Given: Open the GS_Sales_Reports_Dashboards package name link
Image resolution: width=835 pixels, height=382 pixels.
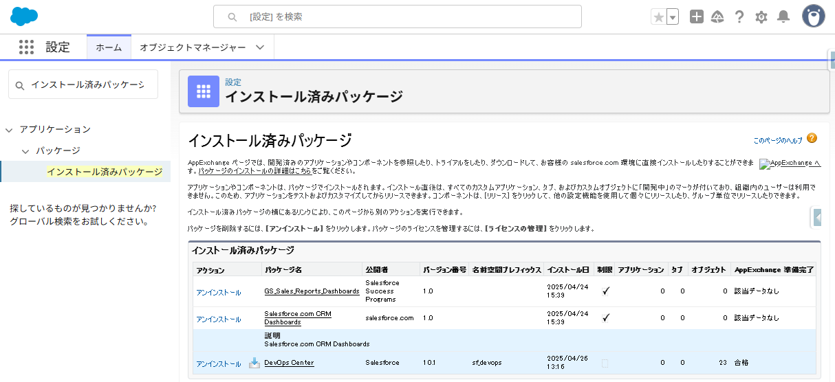Looking at the screenshot, I should tap(312, 291).
